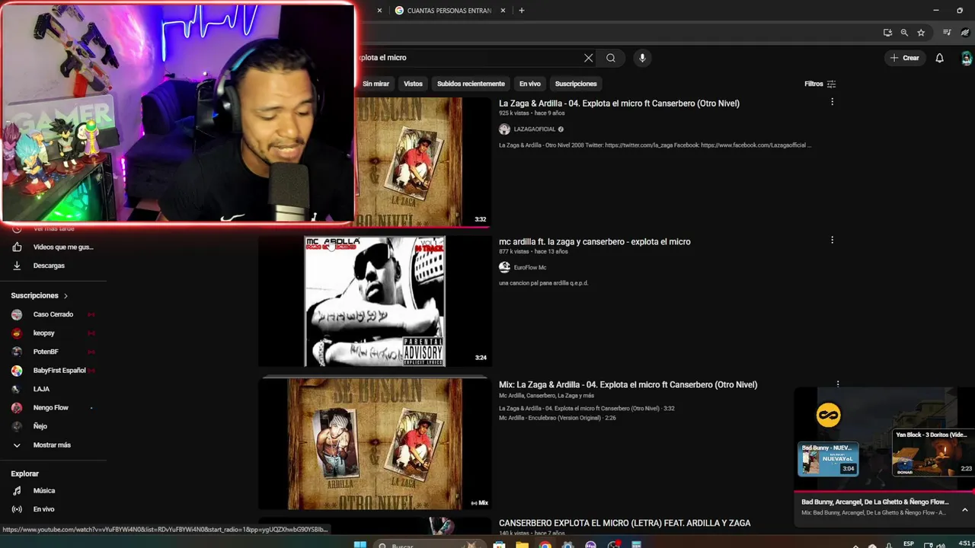Open CANSERBERO EXPLOTA EL MICRO (LETRA) video
Screen dimensions: 975x548
[x=625, y=524]
